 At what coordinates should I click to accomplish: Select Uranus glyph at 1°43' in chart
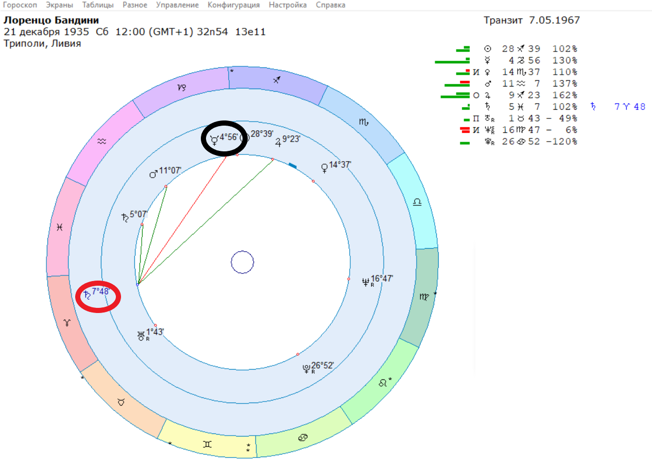pos(141,336)
